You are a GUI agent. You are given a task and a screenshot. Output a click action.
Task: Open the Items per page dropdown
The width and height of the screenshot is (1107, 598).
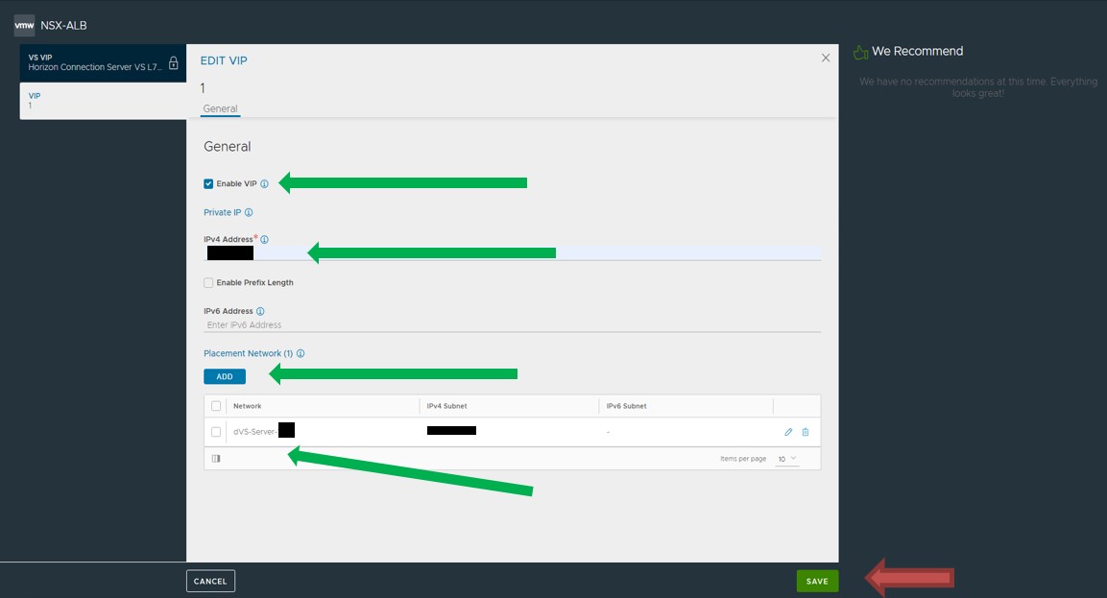click(x=787, y=459)
